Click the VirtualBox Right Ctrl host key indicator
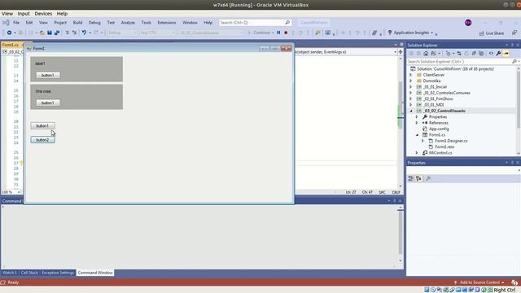The width and height of the screenshot is (521, 293). tap(505, 290)
